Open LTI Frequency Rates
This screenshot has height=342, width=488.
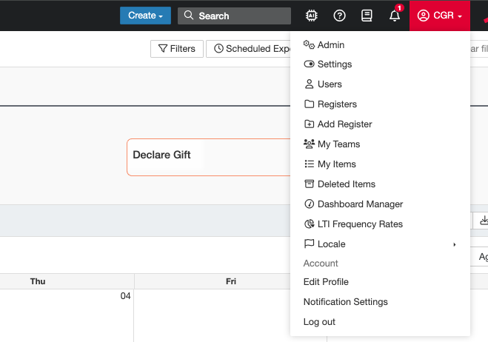(380, 224)
